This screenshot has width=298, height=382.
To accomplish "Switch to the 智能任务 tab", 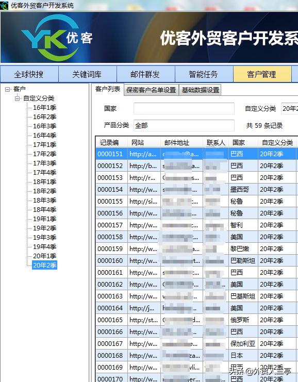I will pyautogui.click(x=204, y=74).
